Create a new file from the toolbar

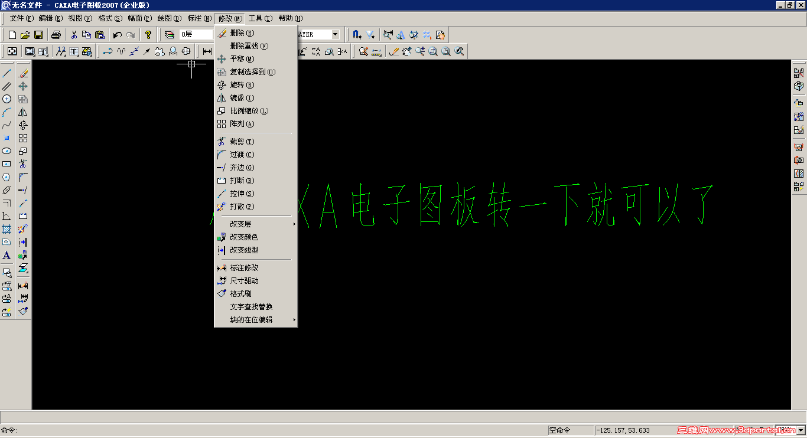[12, 35]
